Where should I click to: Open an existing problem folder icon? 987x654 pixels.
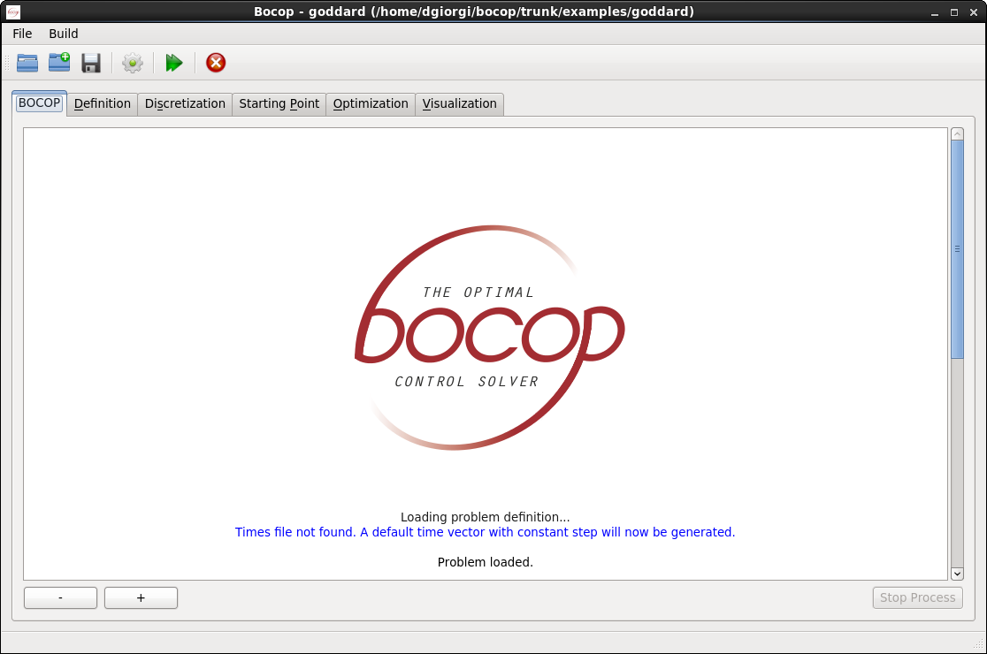pos(27,63)
